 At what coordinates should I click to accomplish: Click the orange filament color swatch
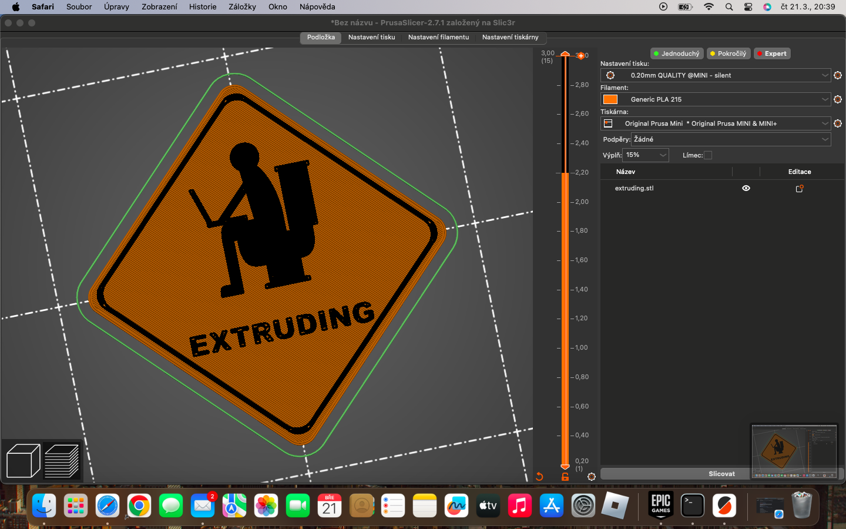coord(610,99)
